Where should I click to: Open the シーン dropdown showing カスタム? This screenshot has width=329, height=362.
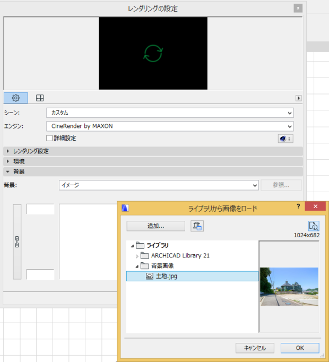pos(170,113)
